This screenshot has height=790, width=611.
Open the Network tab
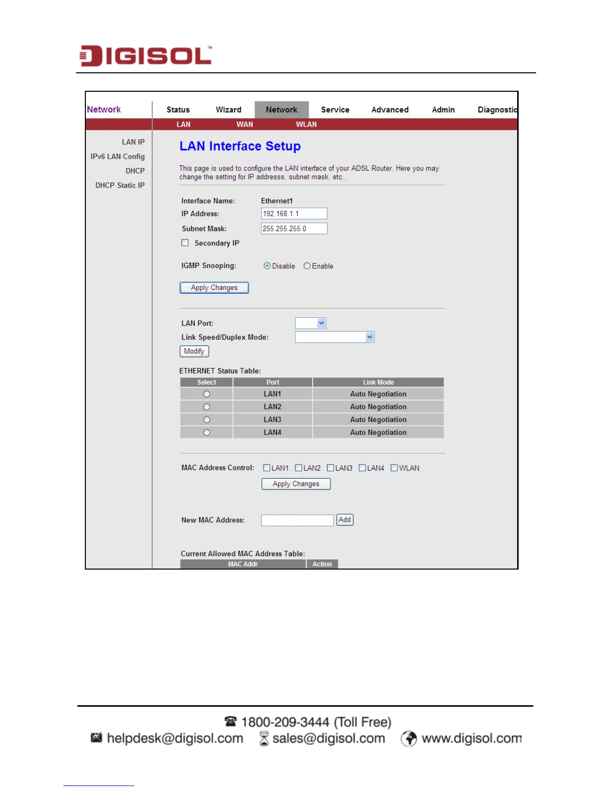point(282,110)
